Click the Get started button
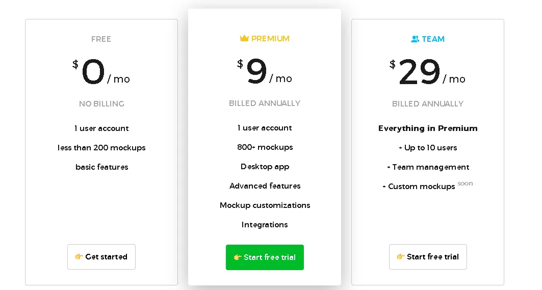542x290 pixels. pyautogui.click(x=101, y=257)
